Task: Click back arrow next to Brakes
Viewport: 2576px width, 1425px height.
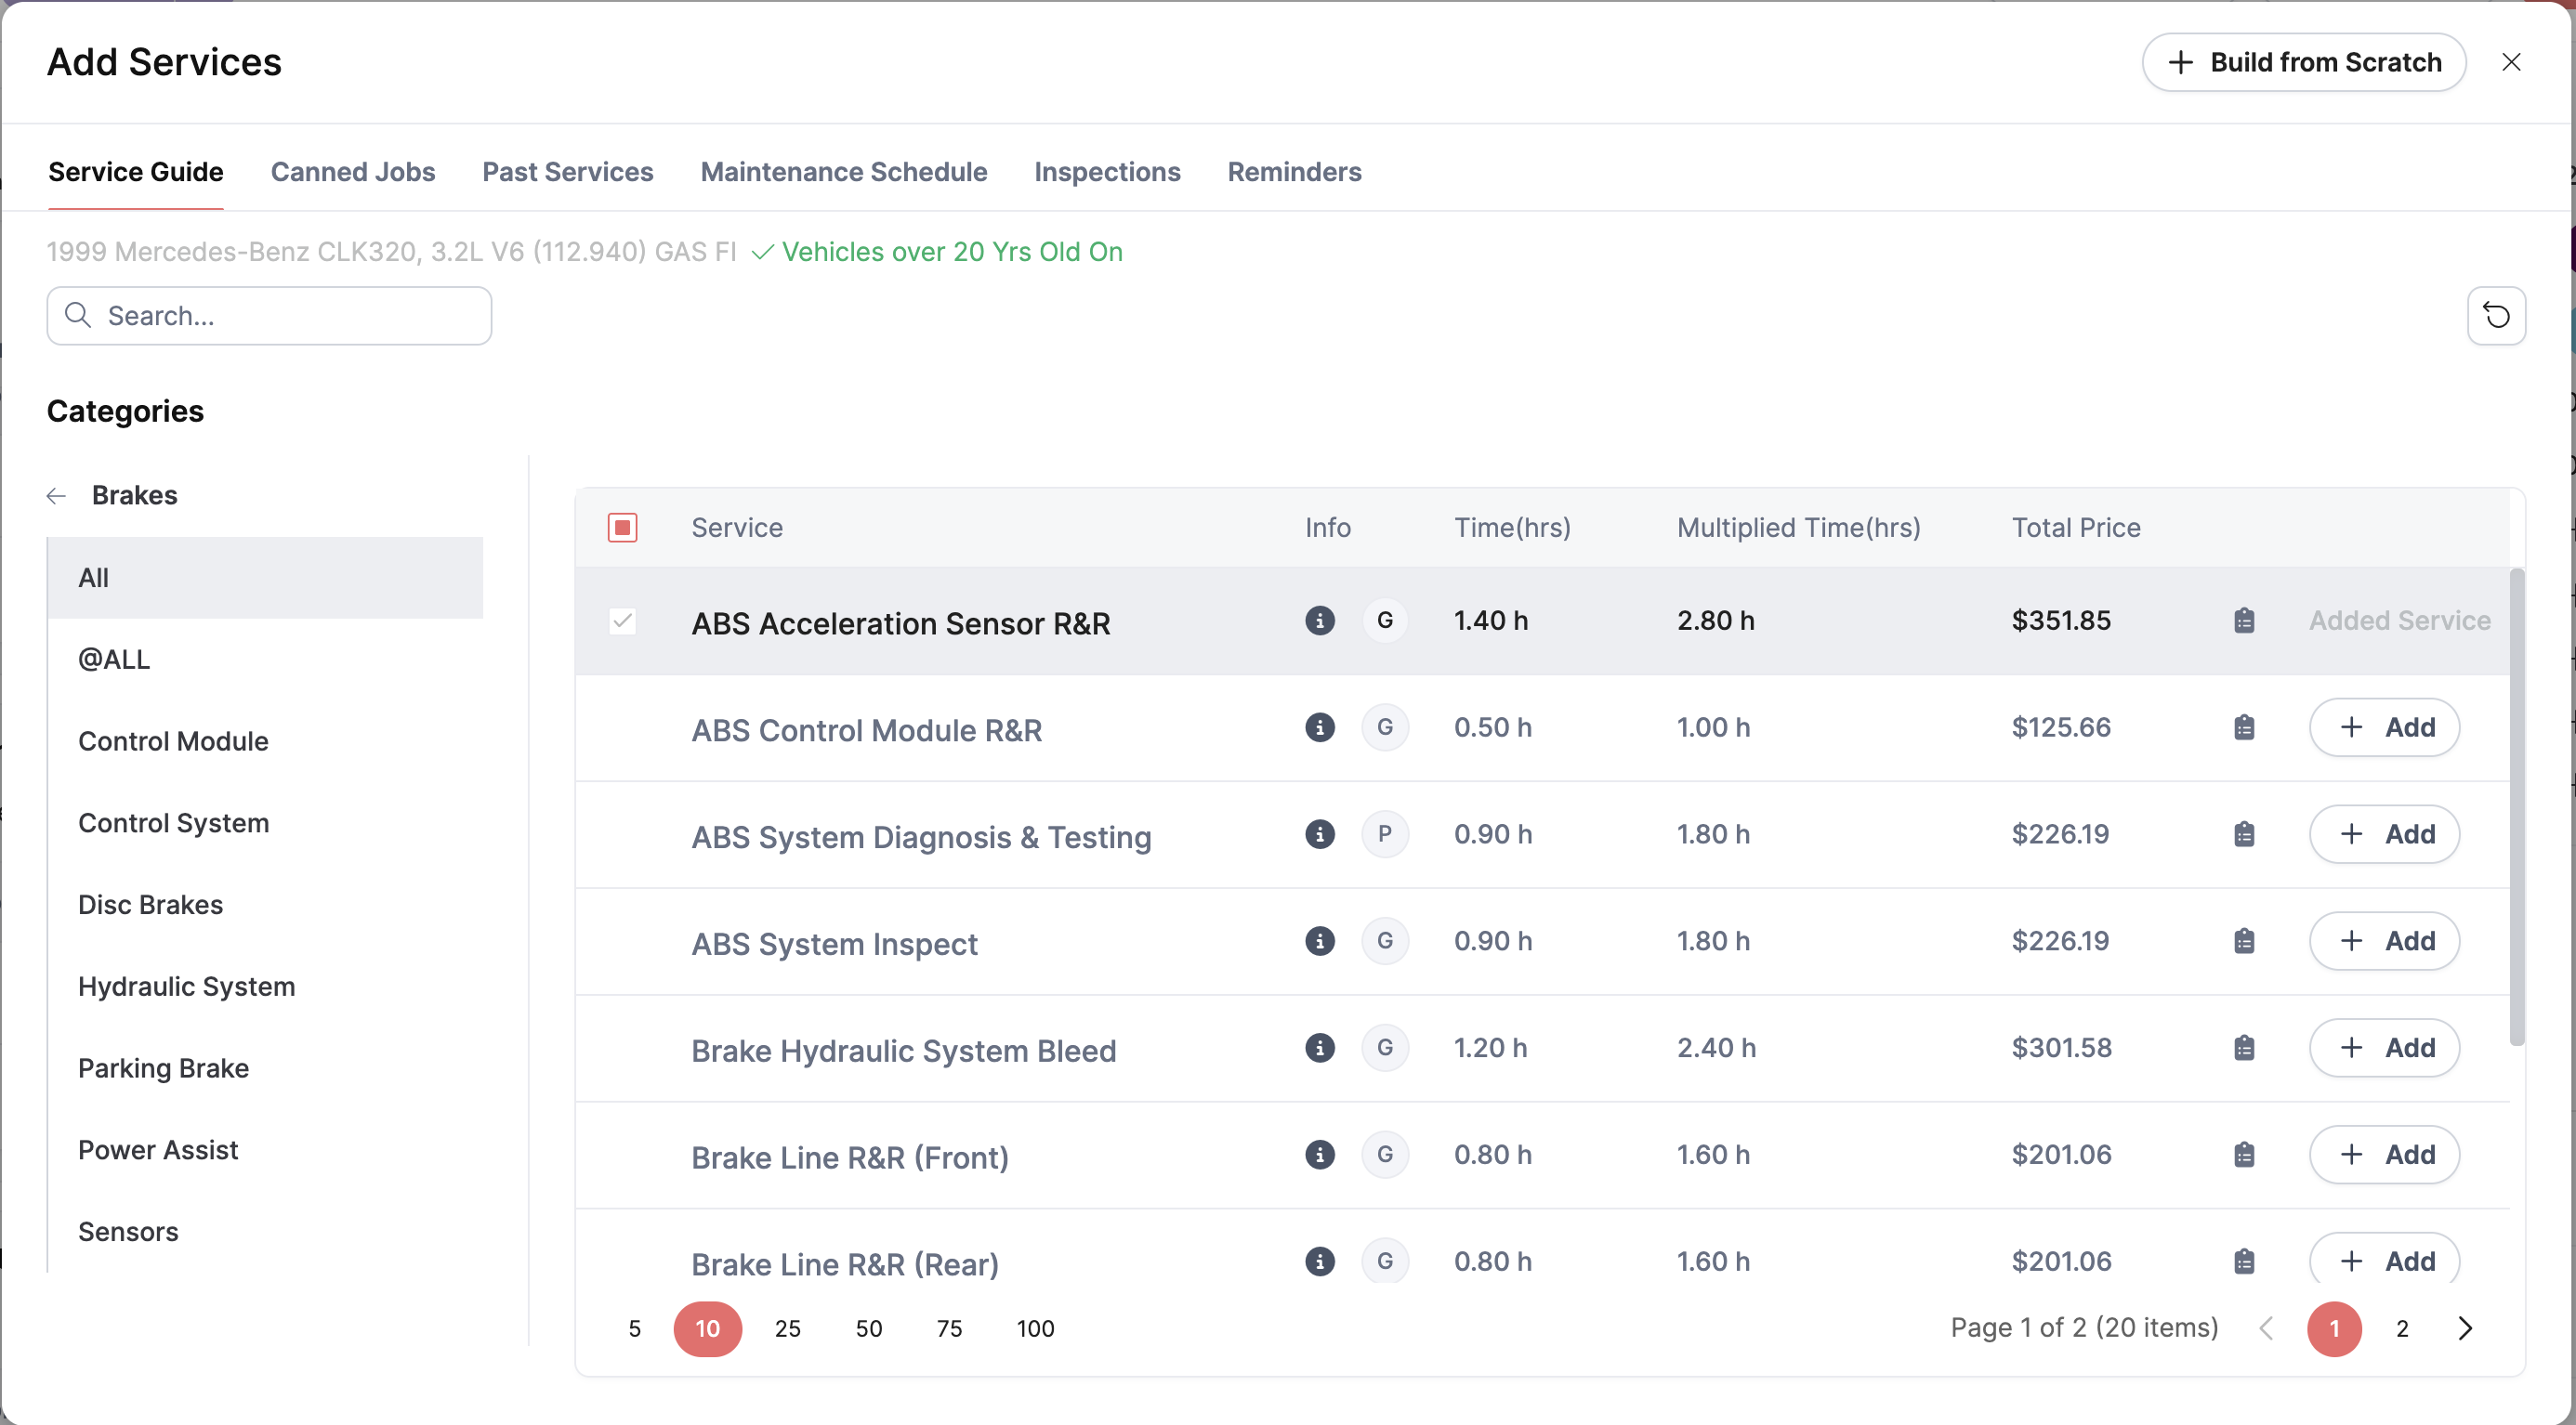Action: coord(56,496)
